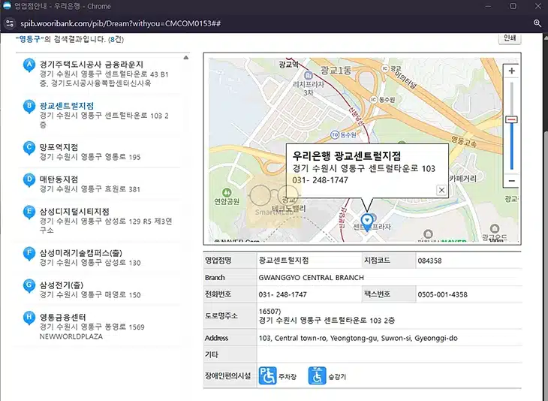Choose 삼성전기(출) in the branch list
The height and width of the screenshot is (401, 548).
coord(63,285)
